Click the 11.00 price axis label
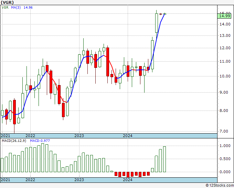Screen dimensions: 234x188 point(225,61)
